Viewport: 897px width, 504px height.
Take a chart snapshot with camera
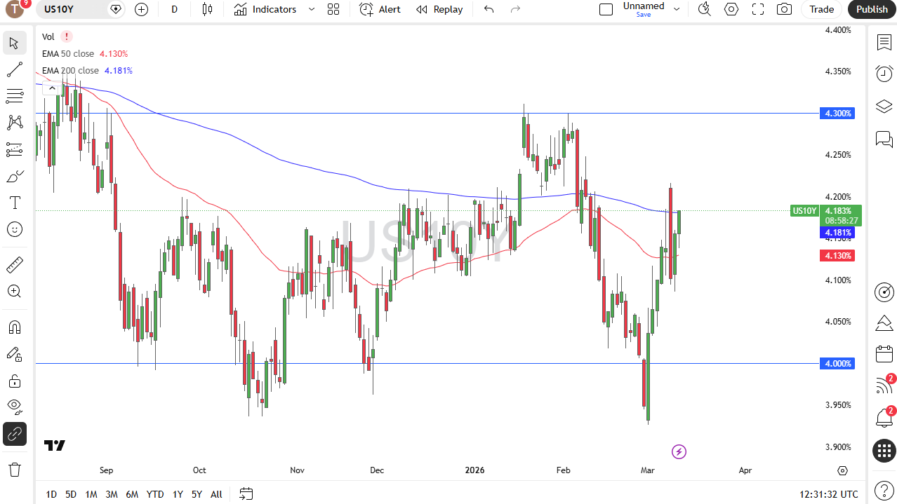coord(785,9)
